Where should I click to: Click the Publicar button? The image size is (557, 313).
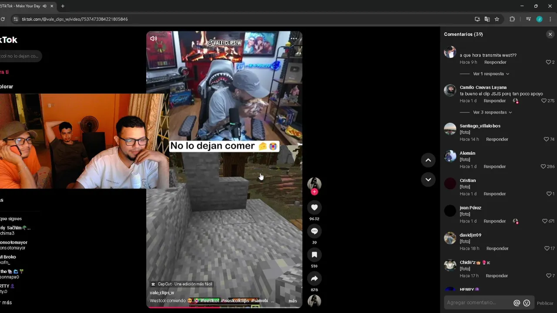tap(545, 303)
